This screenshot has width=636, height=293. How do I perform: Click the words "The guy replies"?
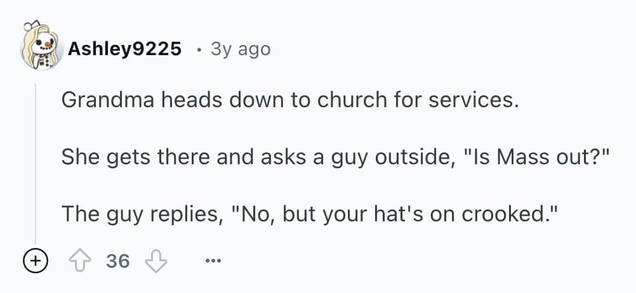tap(140, 214)
